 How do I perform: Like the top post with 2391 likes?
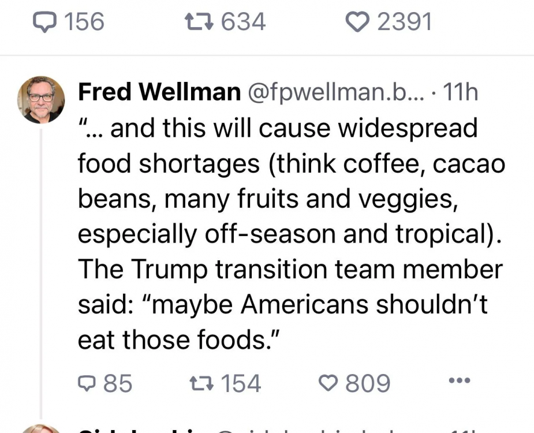(357, 23)
